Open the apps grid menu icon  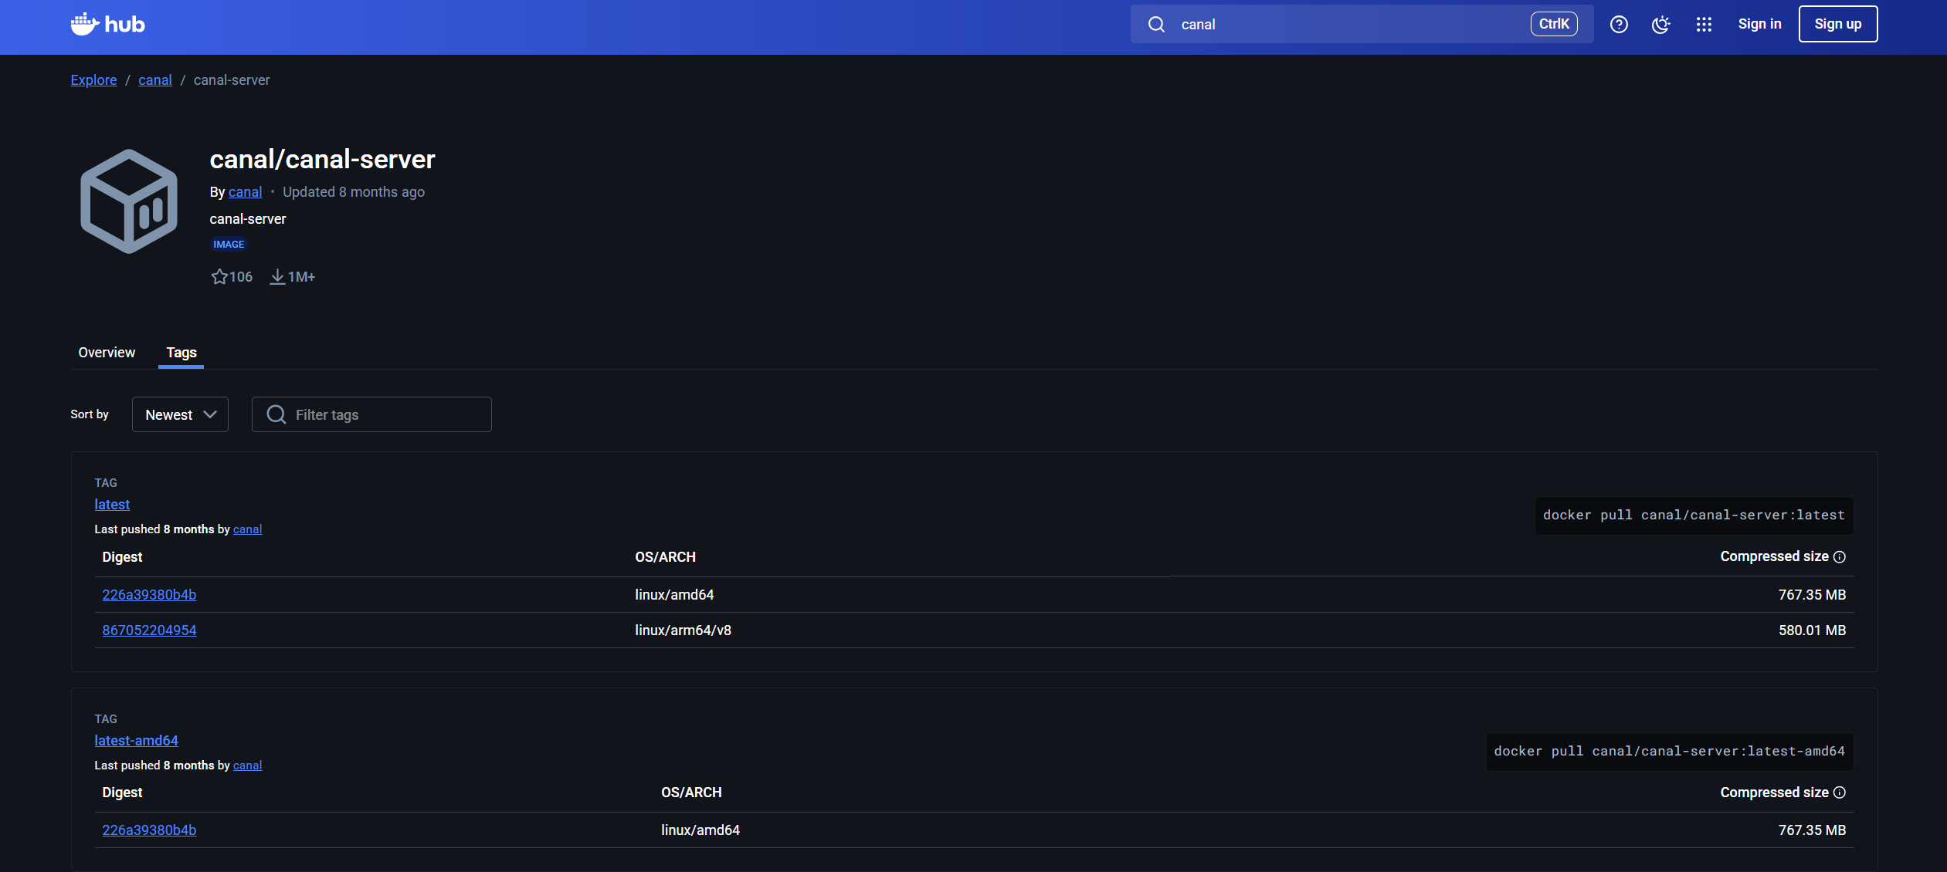pyautogui.click(x=1704, y=24)
